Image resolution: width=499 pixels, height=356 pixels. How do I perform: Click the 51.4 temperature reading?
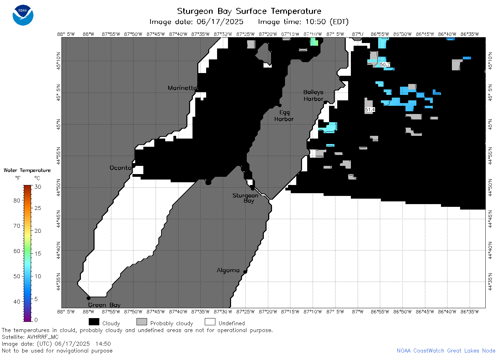coord(370,110)
